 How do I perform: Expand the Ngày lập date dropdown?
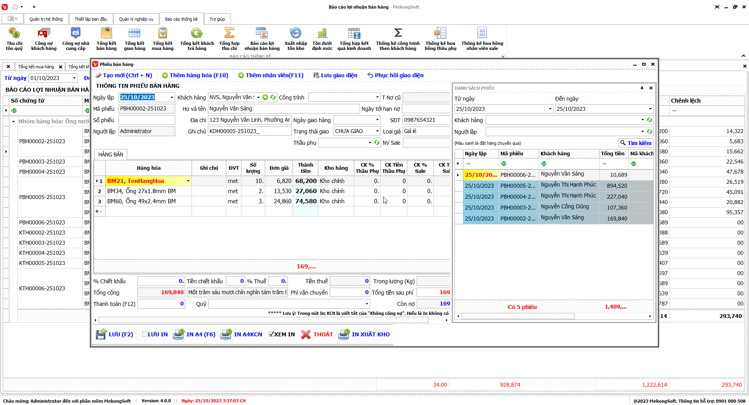172,98
